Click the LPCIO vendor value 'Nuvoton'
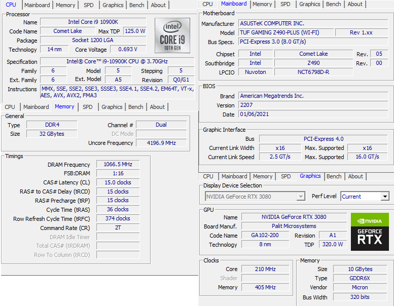394x306 pixels. point(255,72)
